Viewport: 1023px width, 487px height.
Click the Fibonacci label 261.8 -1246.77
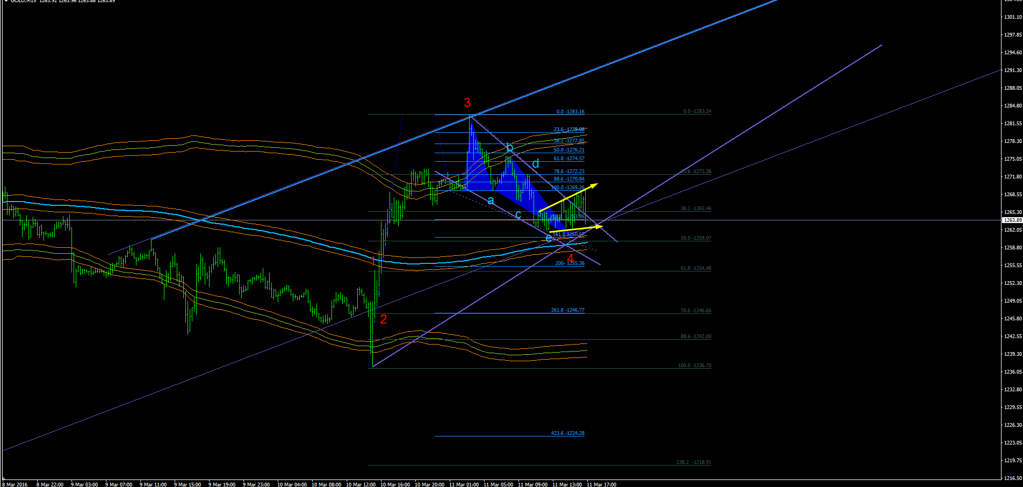click(x=567, y=310)
